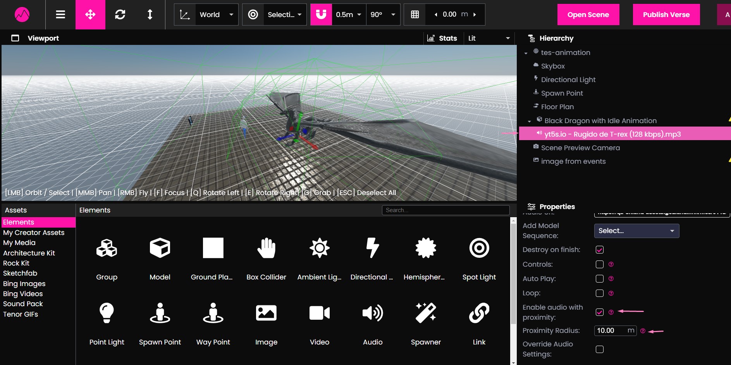Select Skybox in the Hierarchy
The image size is (731, 365).
pos(553,66)
